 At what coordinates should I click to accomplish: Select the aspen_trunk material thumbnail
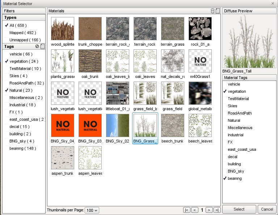click(63, 158)
